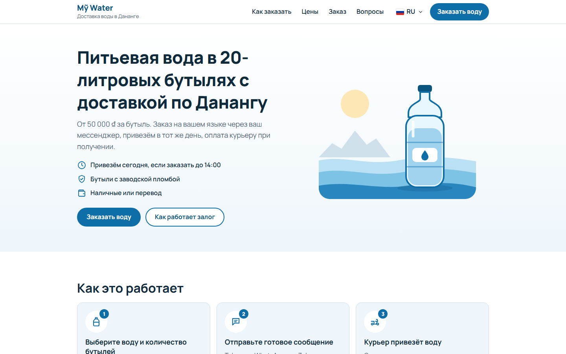
Task: Click the bottle icon in step 1 card
Action: pyautogui.click(x=96, y=322)
